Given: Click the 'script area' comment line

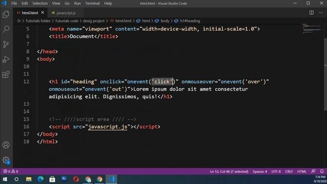Looking at the screenshot, I should [92, 119].
